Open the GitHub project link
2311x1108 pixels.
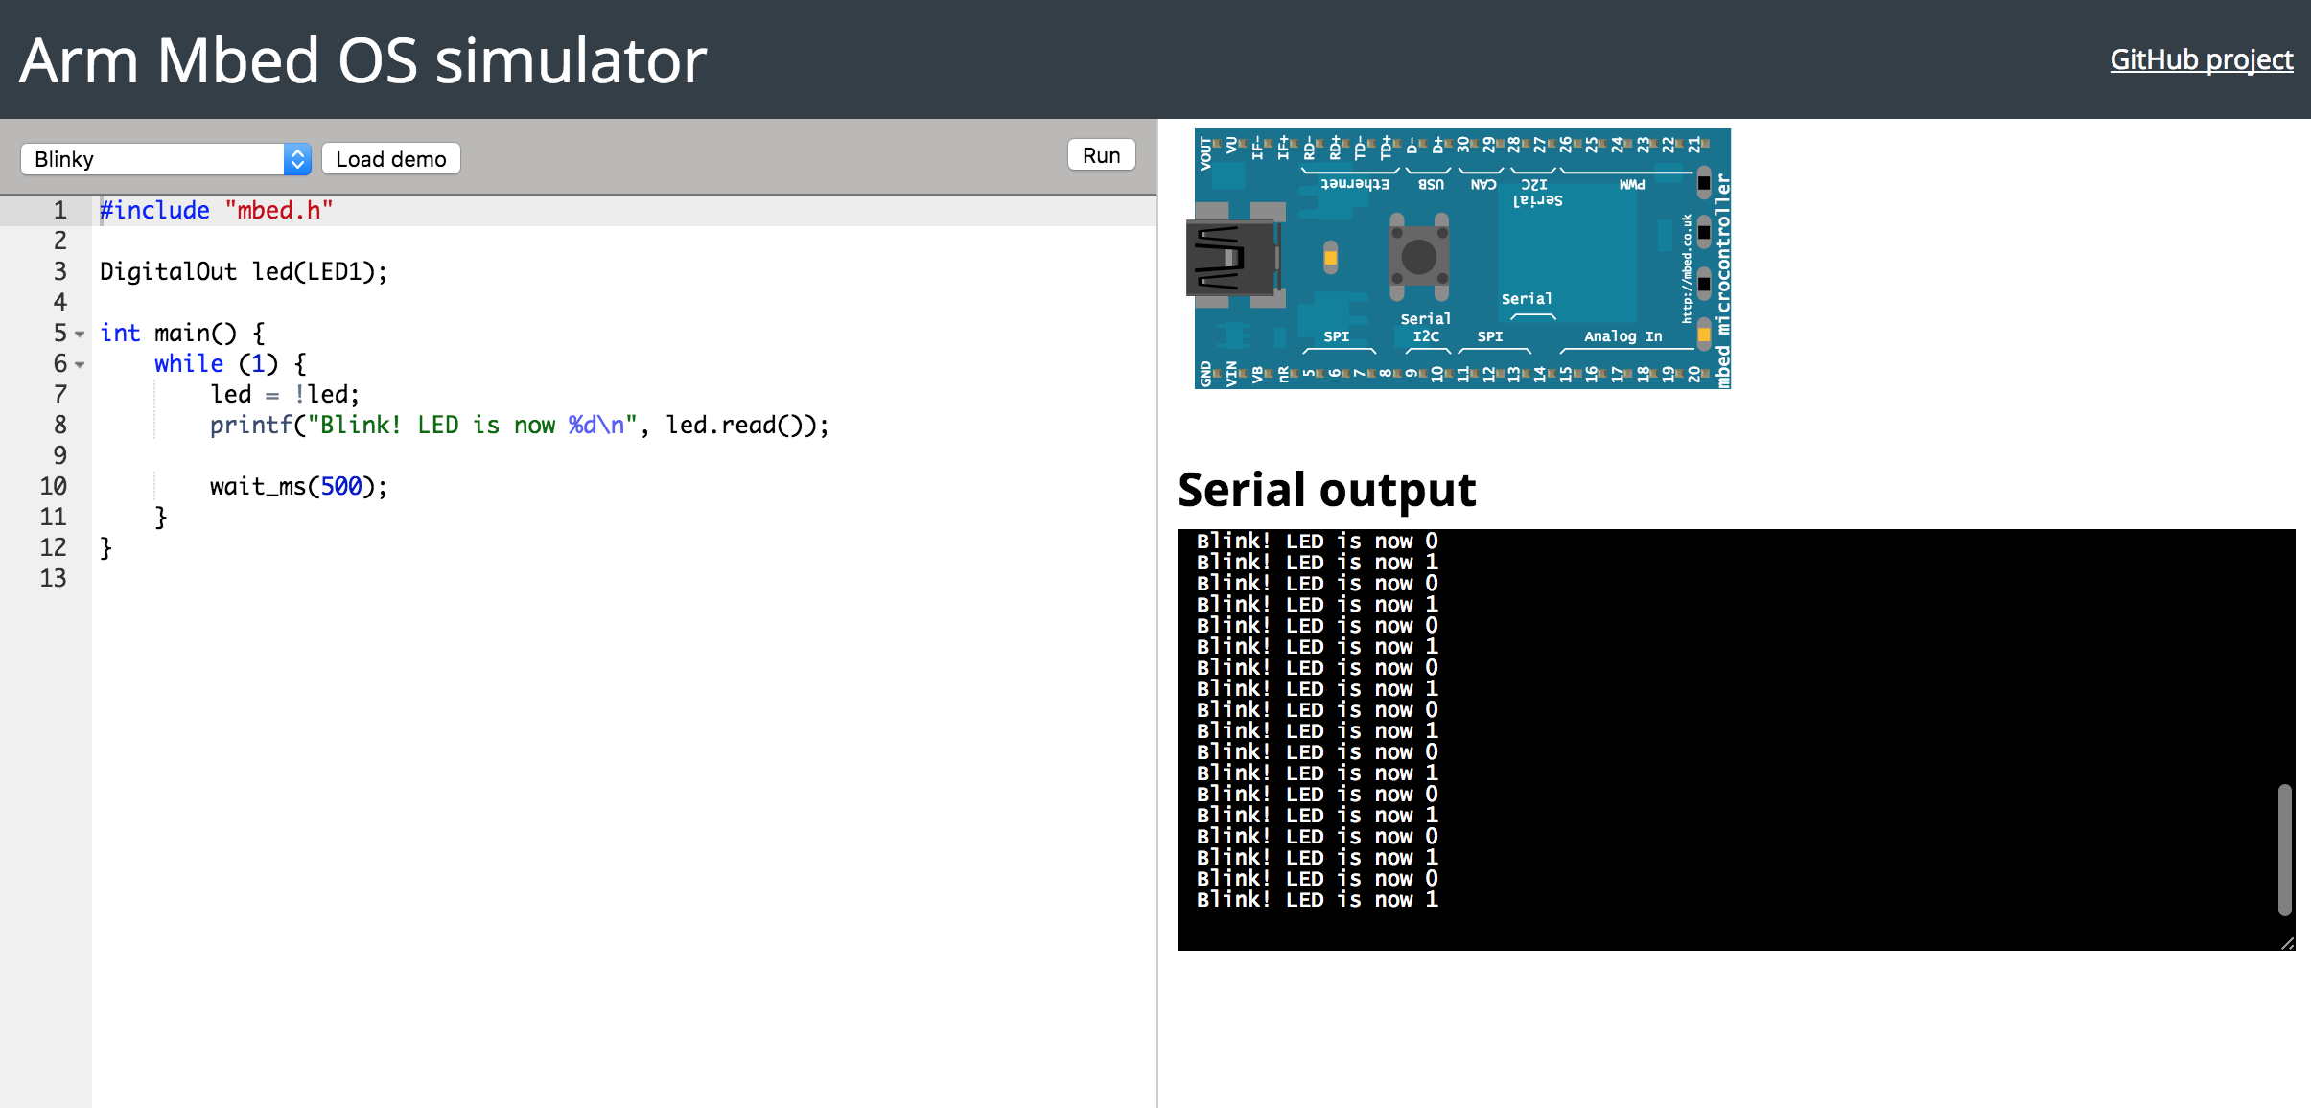coord(2201,59)
